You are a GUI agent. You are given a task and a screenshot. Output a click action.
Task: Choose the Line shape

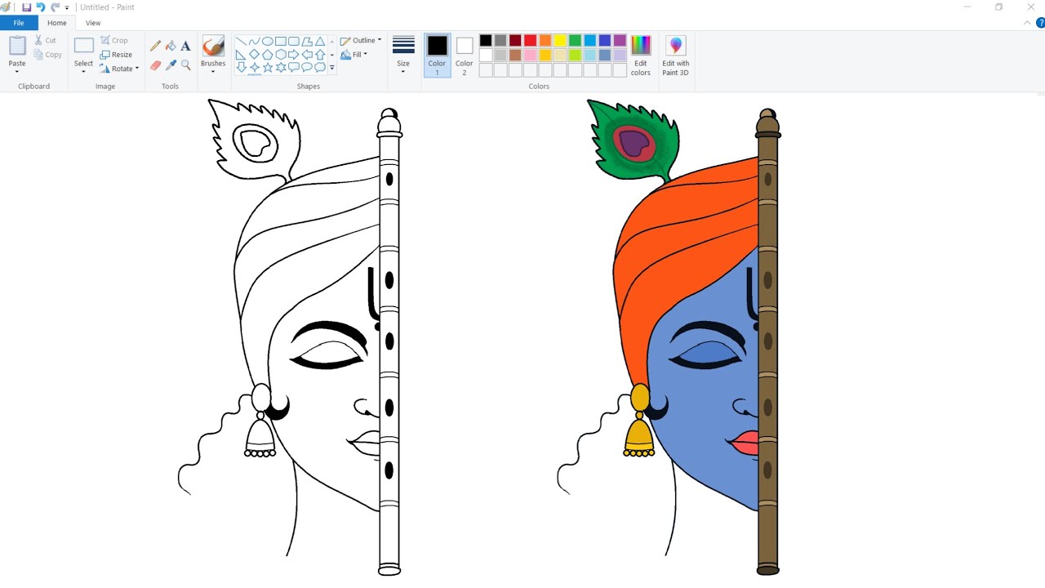click(x=241, y=41)
